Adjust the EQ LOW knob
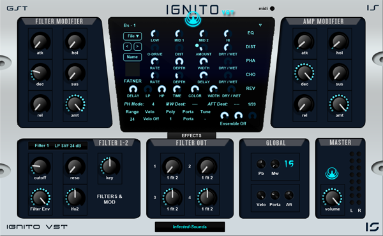This screenshot has height=236, width=383. pos(154,34)
